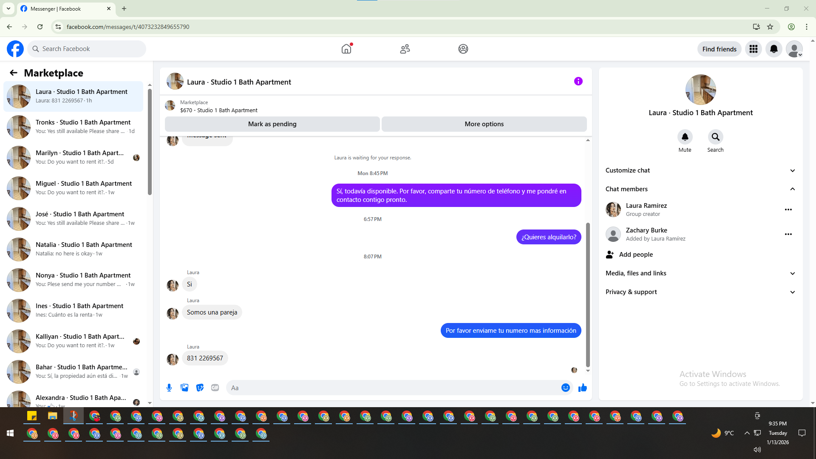Attach a photo using the image icon
This screenshot has height=459, width=816.
(184, 388)
